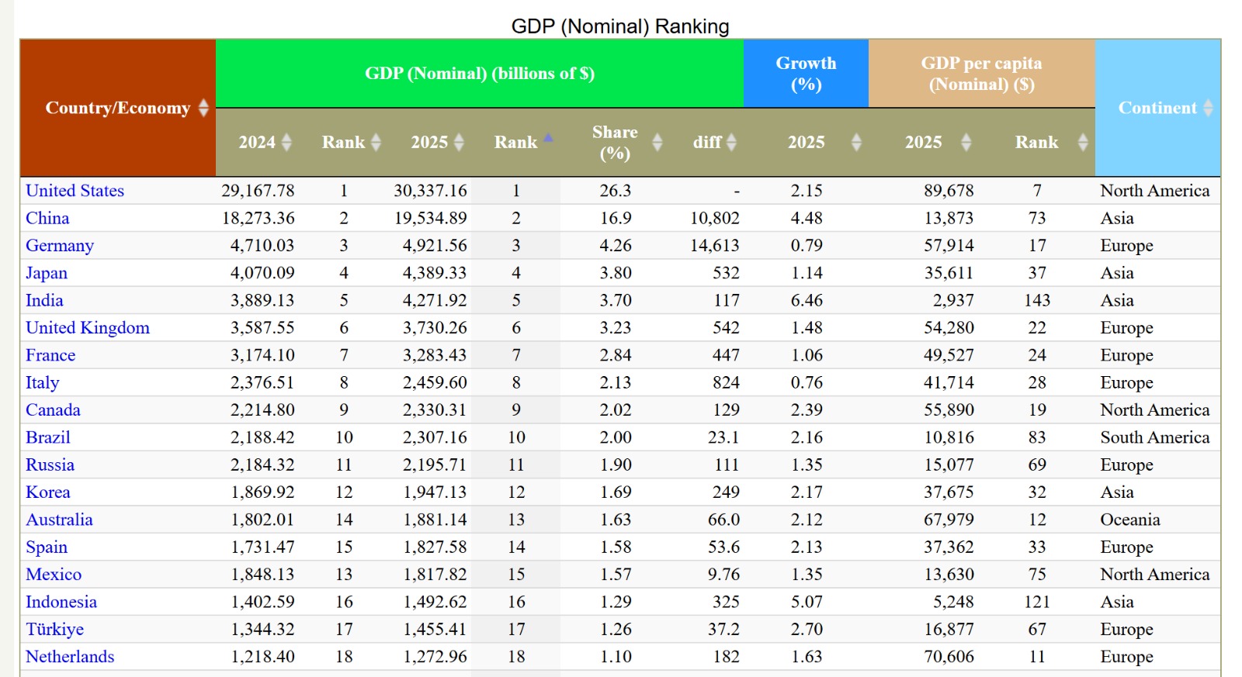
Task: Open the Russia country link
Action: click(50, 465)
